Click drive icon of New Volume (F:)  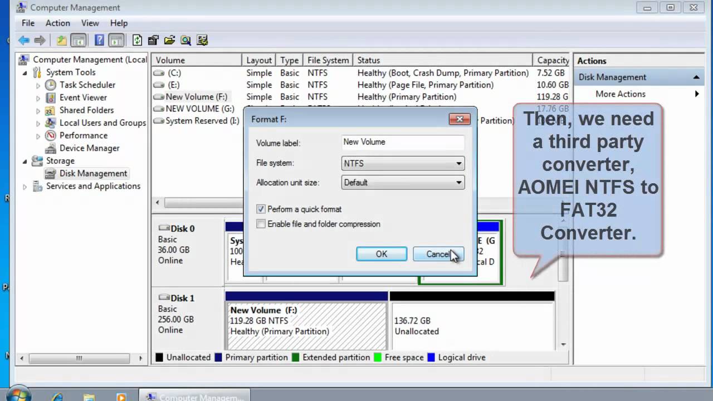159,97
